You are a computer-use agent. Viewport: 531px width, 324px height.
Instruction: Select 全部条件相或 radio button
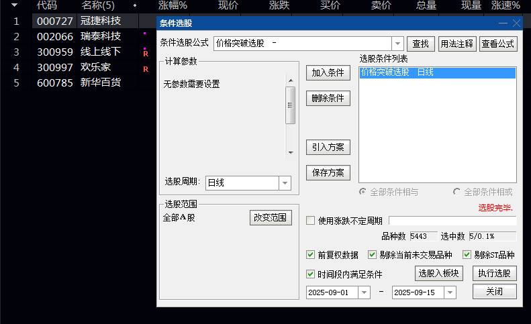pyautogui.click(x=457, y=192)
